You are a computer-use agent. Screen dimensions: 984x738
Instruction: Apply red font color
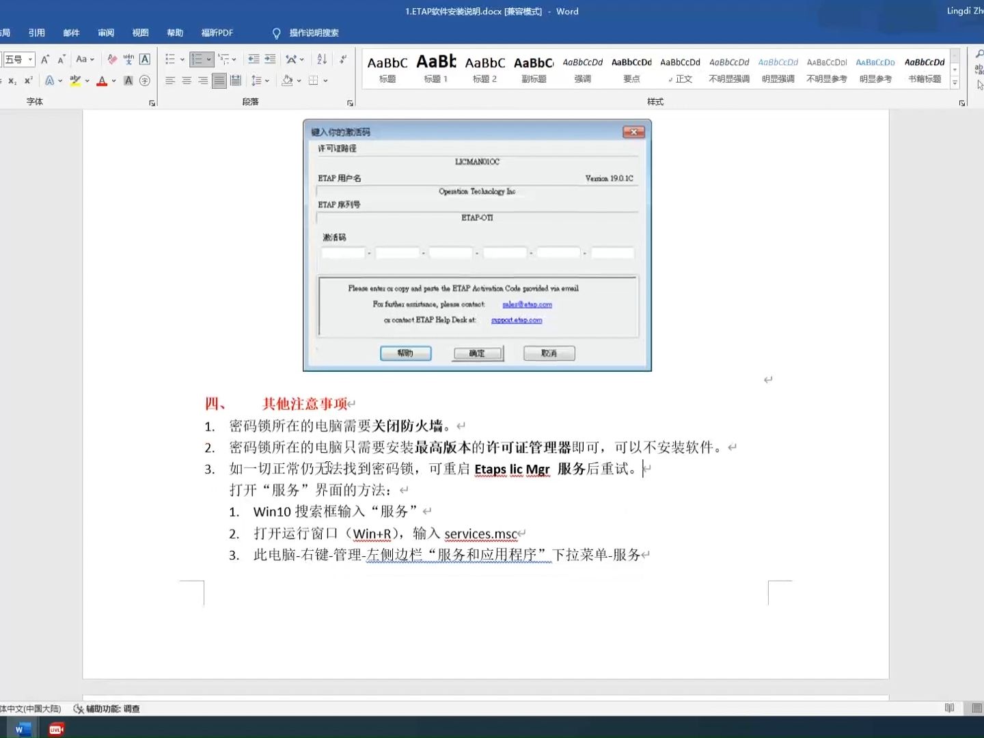(x=102, y=81)
